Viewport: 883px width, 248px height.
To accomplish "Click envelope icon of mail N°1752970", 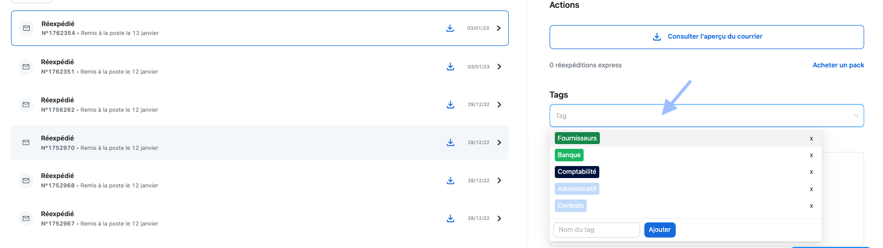I will (26, 143).
